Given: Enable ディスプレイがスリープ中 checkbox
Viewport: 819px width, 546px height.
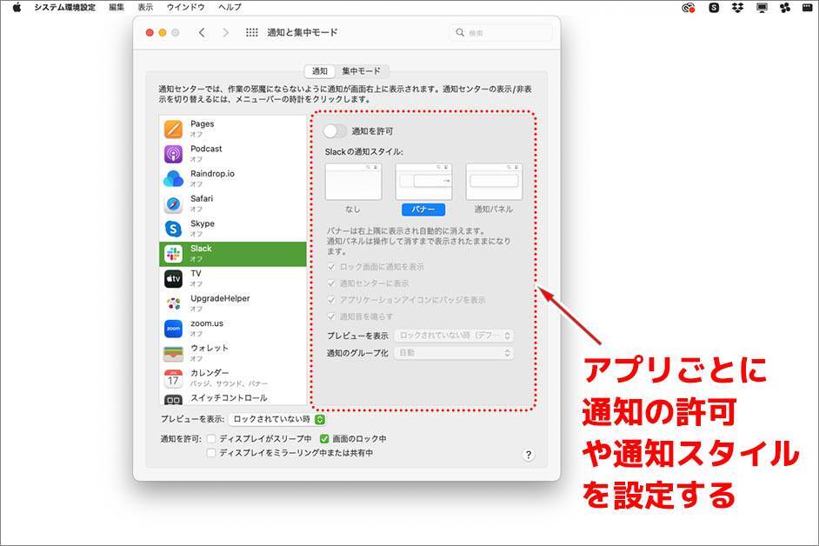Looking at the screenshot, I should 211,438.
